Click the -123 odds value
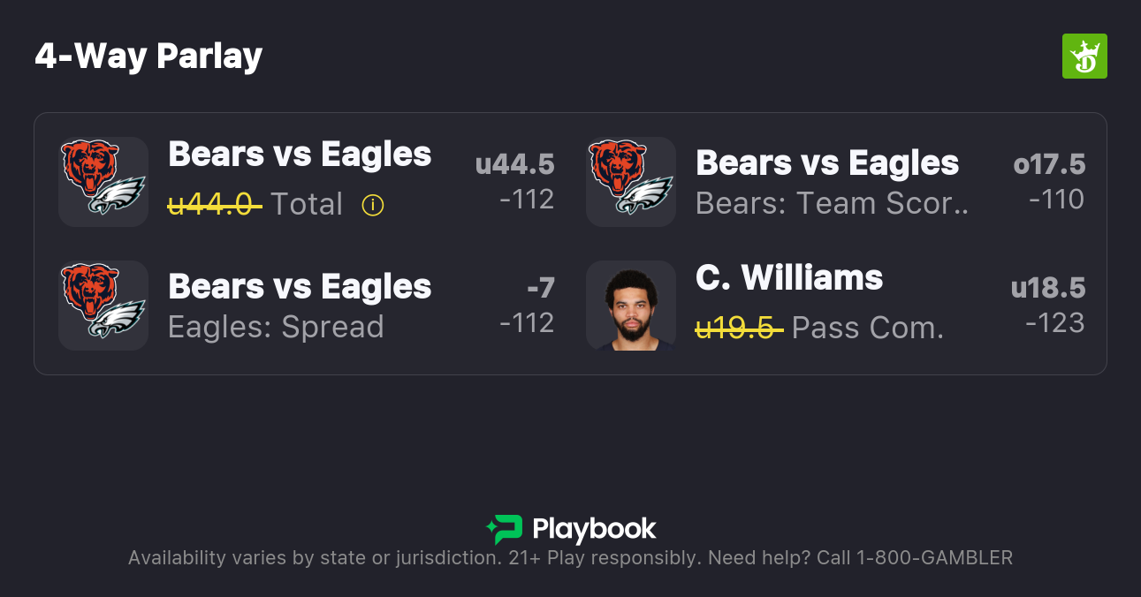The width and height of the screenshot is (1141, 597). 1054,323
